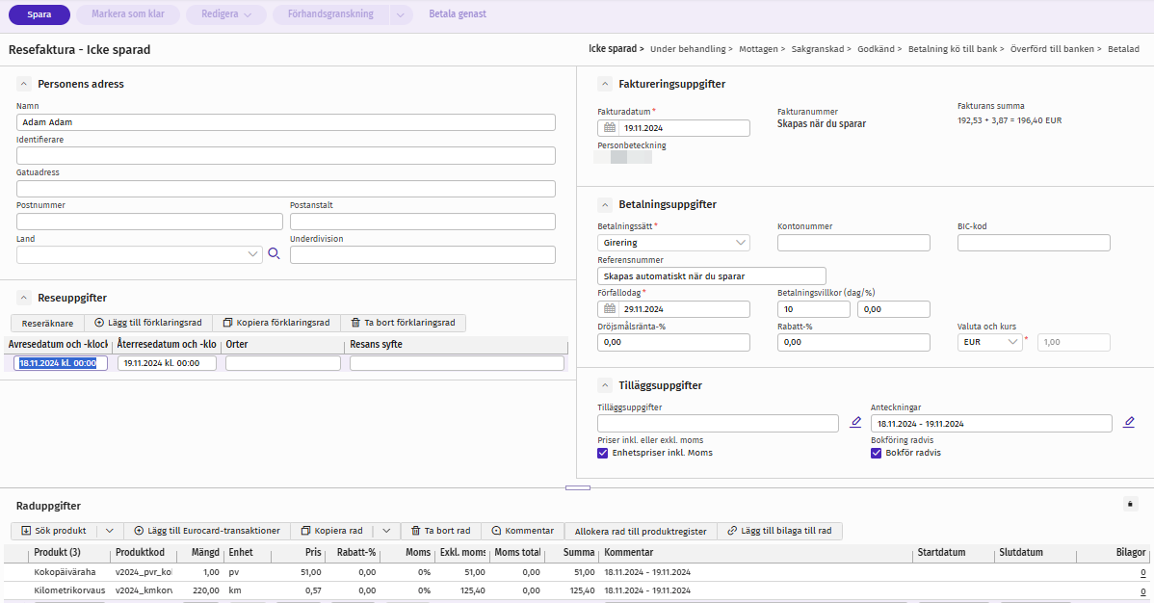
Task: Click the Referensnummer input field
Action: pos(712,276)
